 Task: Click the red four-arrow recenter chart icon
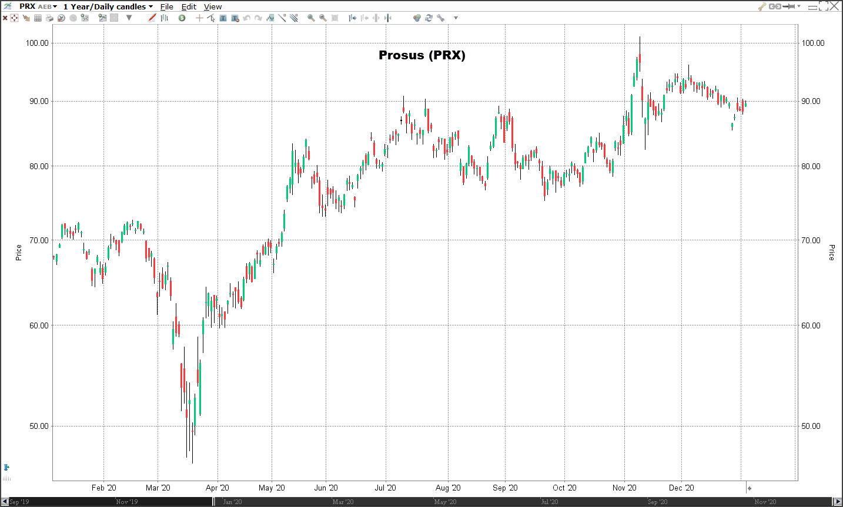[14, 18]
